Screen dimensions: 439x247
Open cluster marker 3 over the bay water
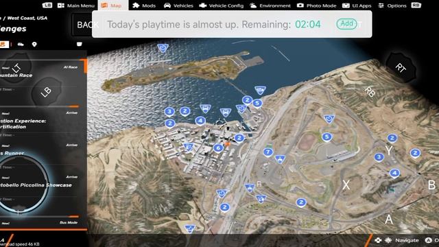[x=169, y=112]
